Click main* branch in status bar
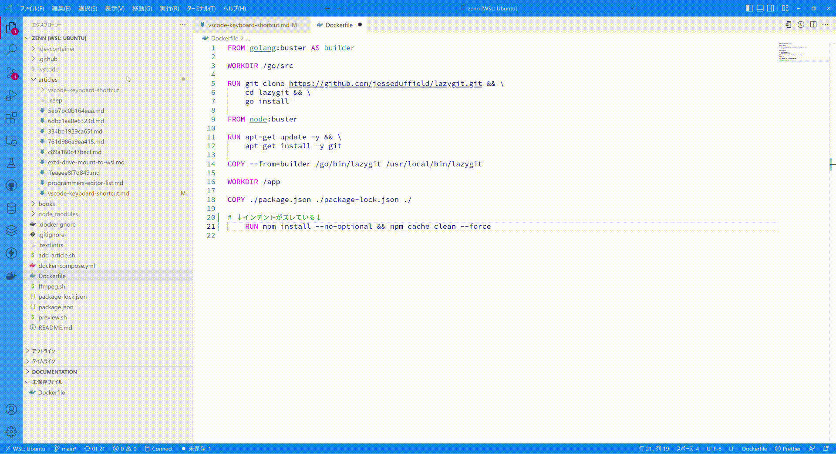Screen dimensions: 836x454 tap(65, 449)
